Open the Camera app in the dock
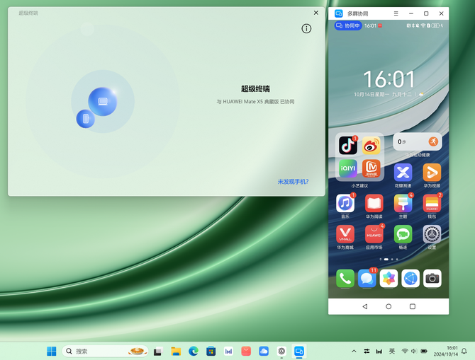 click(x=432, y=279)
